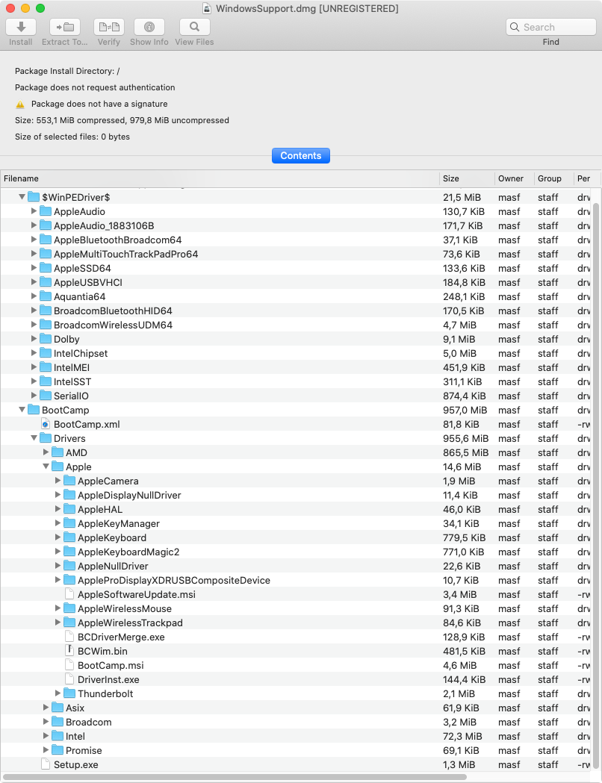602x783 pixels.
Task: Click the SerialIO folder icon
Action: click(46, 396)
